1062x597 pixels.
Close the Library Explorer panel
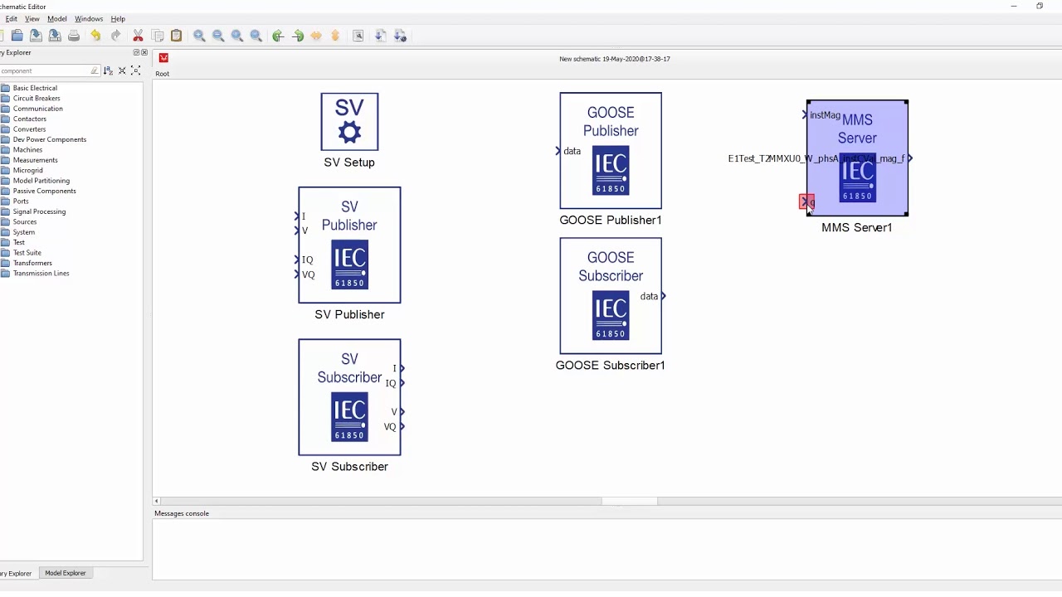tap(144, 52)
